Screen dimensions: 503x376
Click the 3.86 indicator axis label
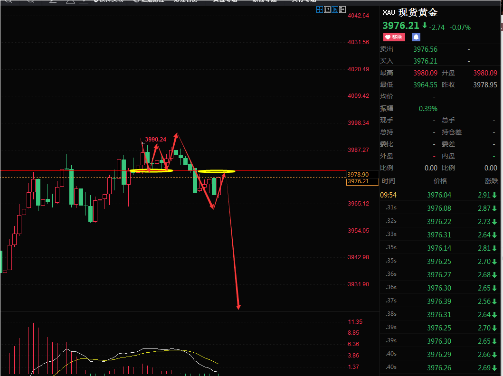coord(353,356)
